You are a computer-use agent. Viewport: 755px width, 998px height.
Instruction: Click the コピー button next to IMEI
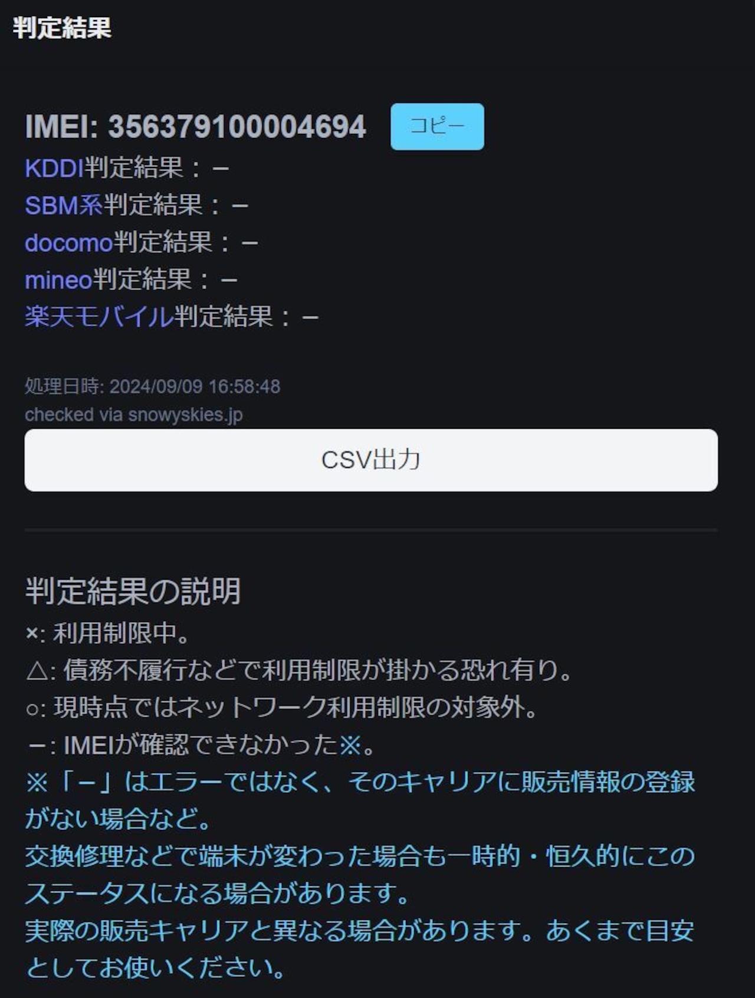pos(437,126)
